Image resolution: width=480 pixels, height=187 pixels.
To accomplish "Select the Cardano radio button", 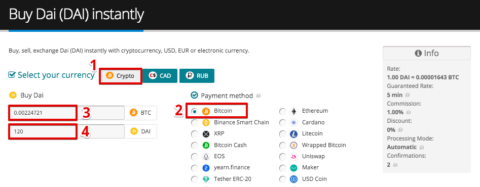I will pos(283,123).
